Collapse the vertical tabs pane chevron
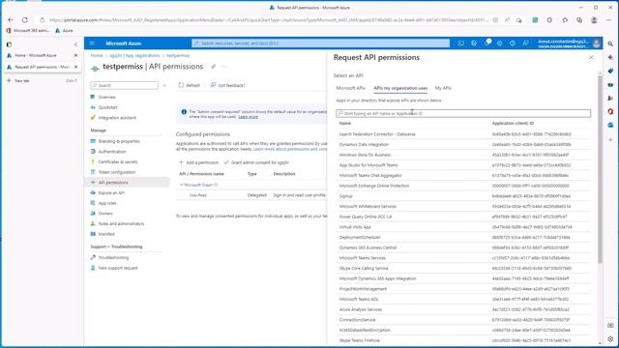The image size is (619, 348). tap(75, 44)
